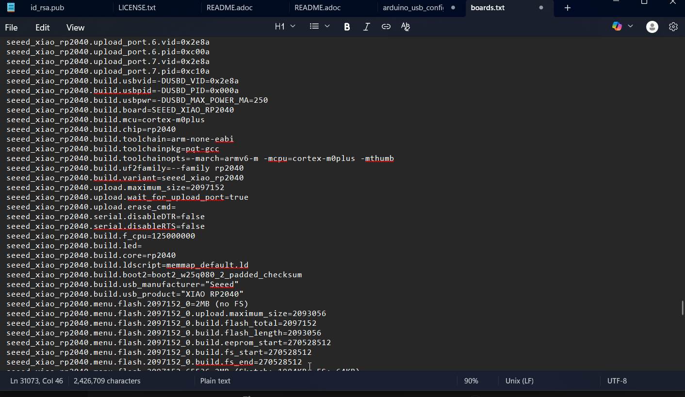Screen dimensions: 685x397
Task: Select the README.adoc tab beside LICENSE.txt
Action: coord(229,8)
